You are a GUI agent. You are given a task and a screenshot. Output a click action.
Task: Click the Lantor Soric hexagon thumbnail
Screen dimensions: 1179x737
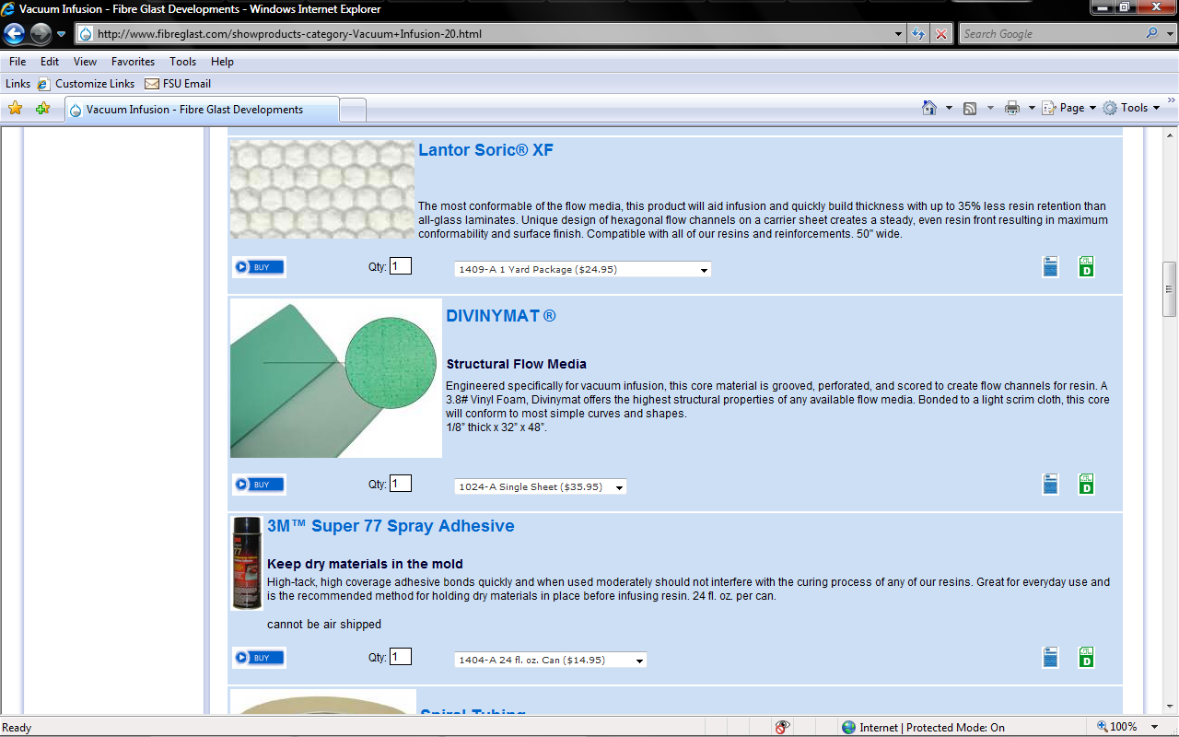[x=321, y=189]
